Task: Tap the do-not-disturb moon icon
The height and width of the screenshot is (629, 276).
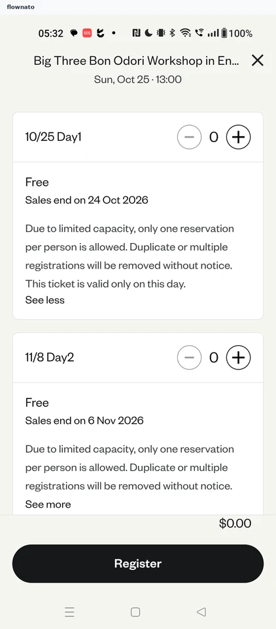Action: pyautogui.click(x=148, y=33)
